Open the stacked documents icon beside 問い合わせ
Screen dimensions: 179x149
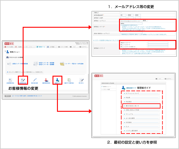70,80
